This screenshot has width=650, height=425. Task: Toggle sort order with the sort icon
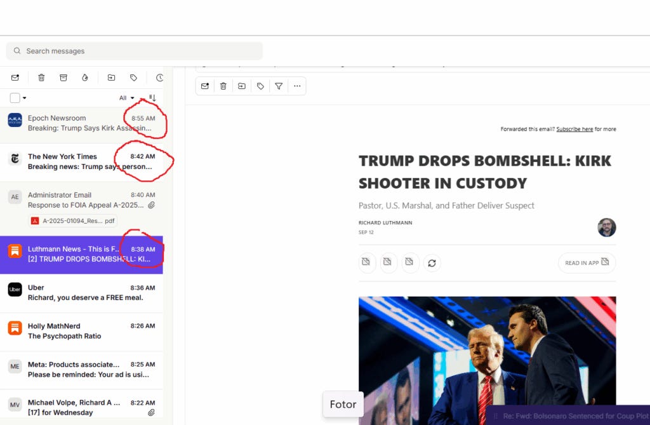(x=152, y=97)
